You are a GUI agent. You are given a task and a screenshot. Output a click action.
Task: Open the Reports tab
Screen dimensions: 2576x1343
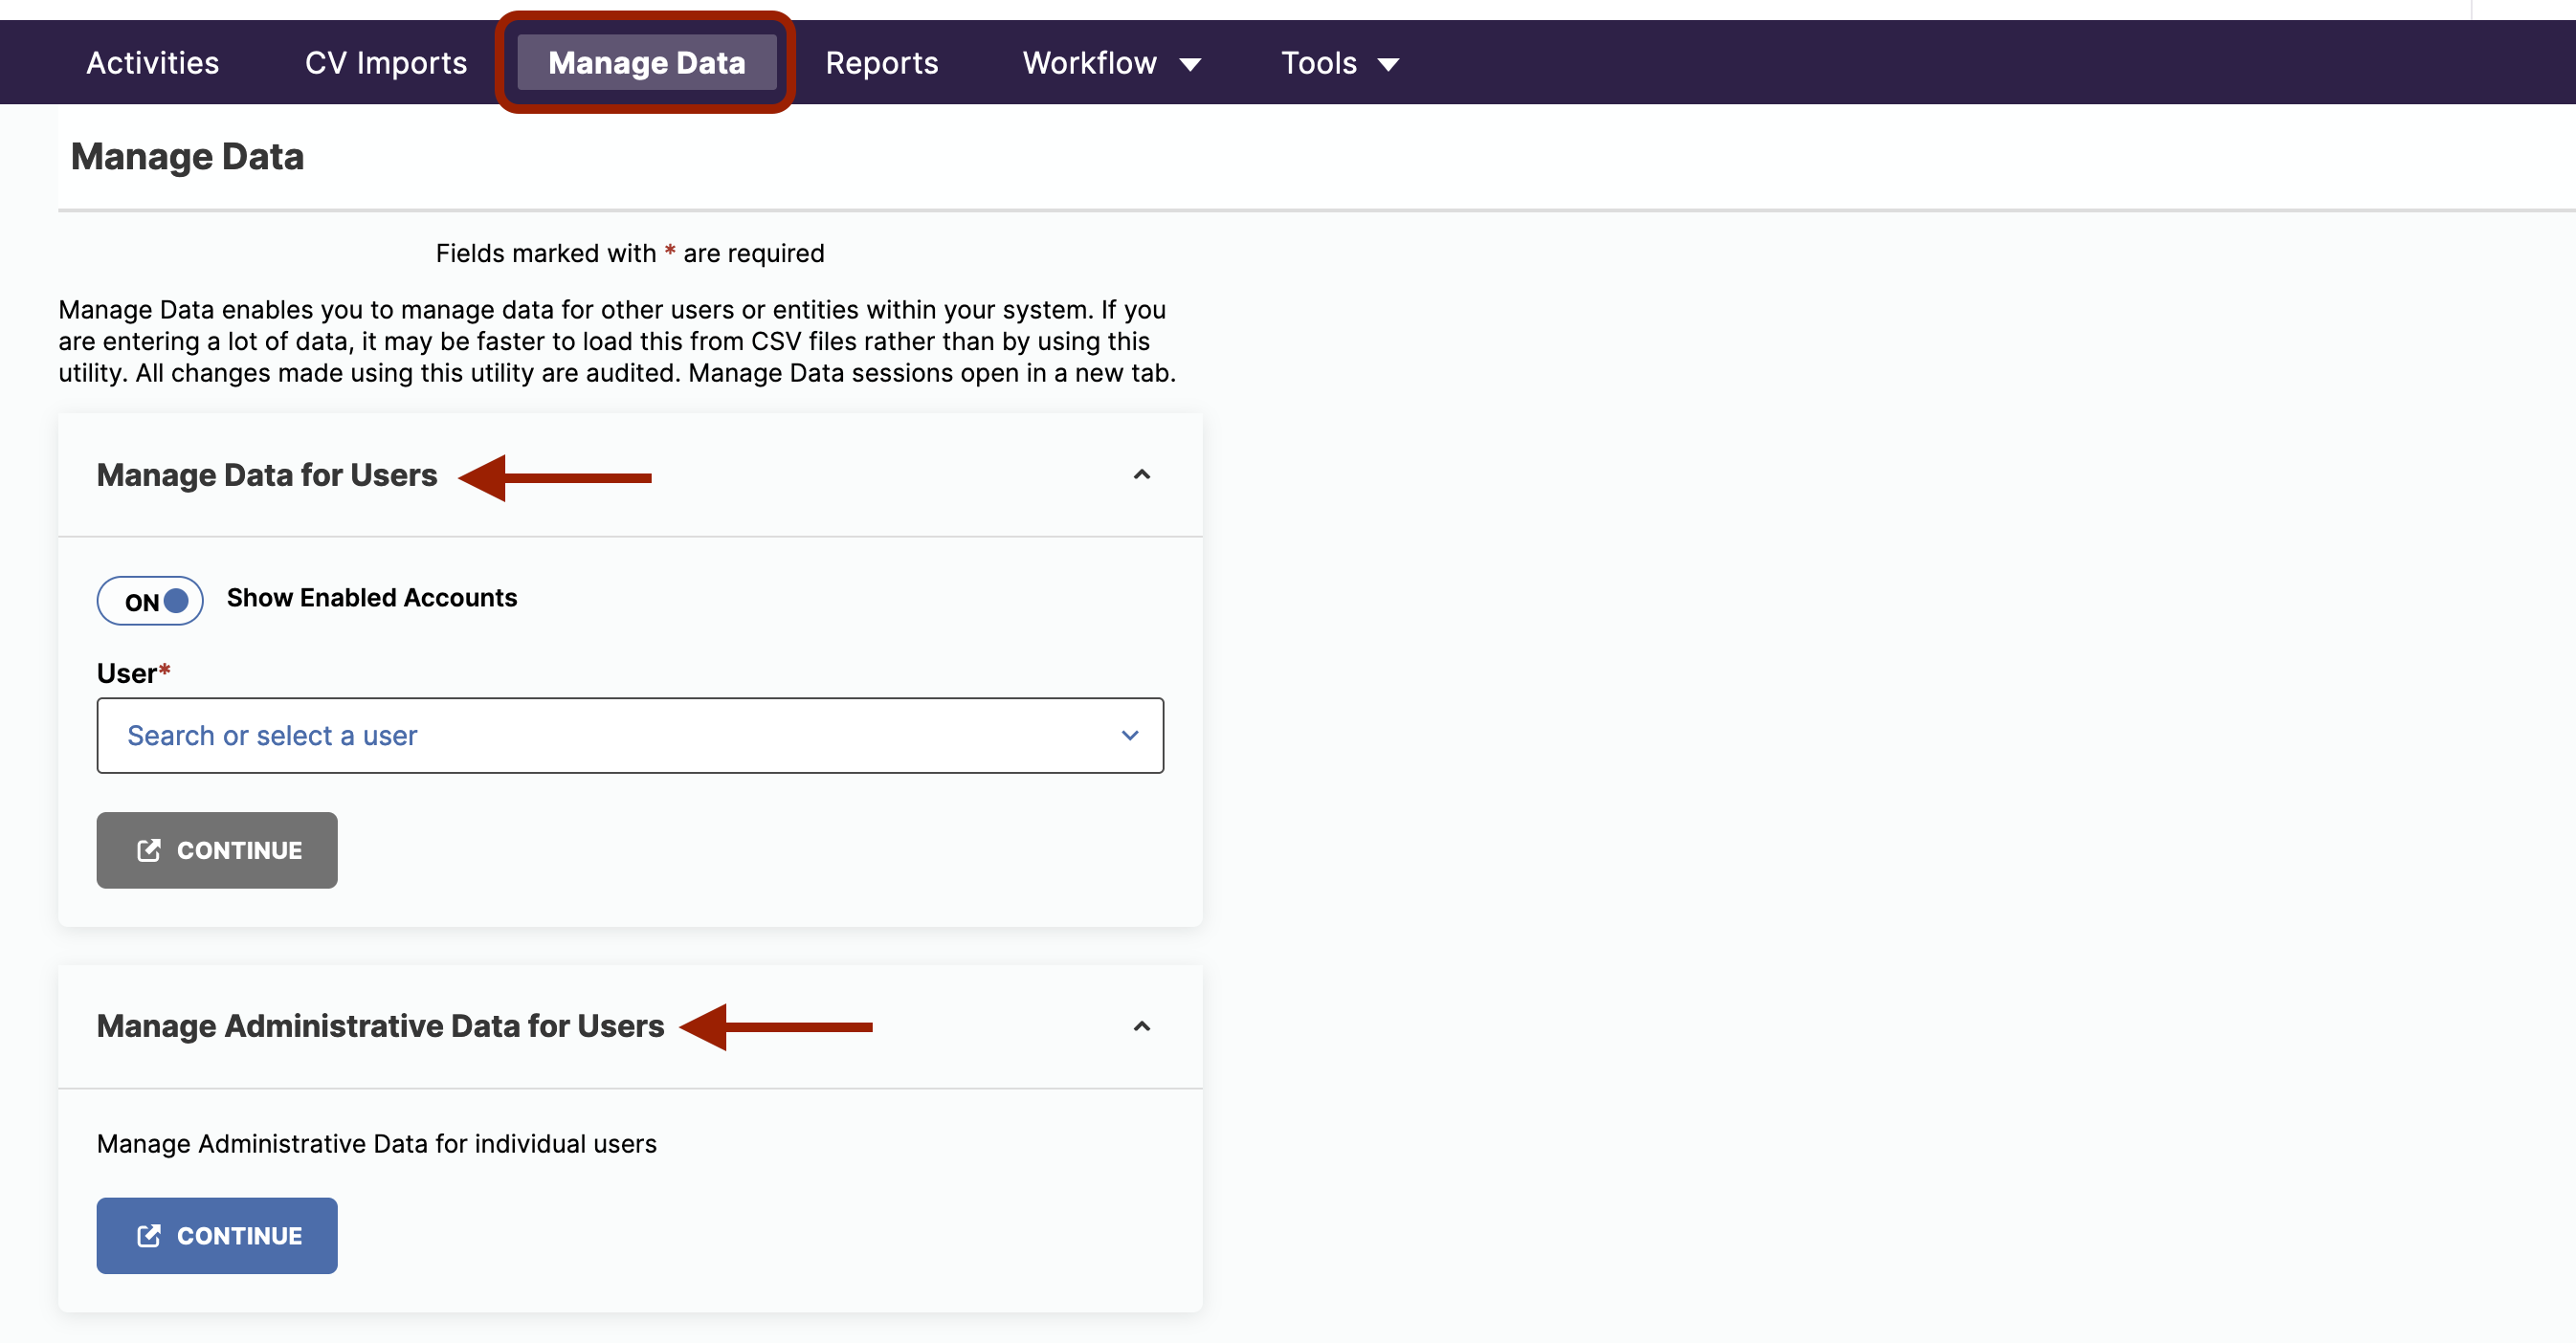881,63
